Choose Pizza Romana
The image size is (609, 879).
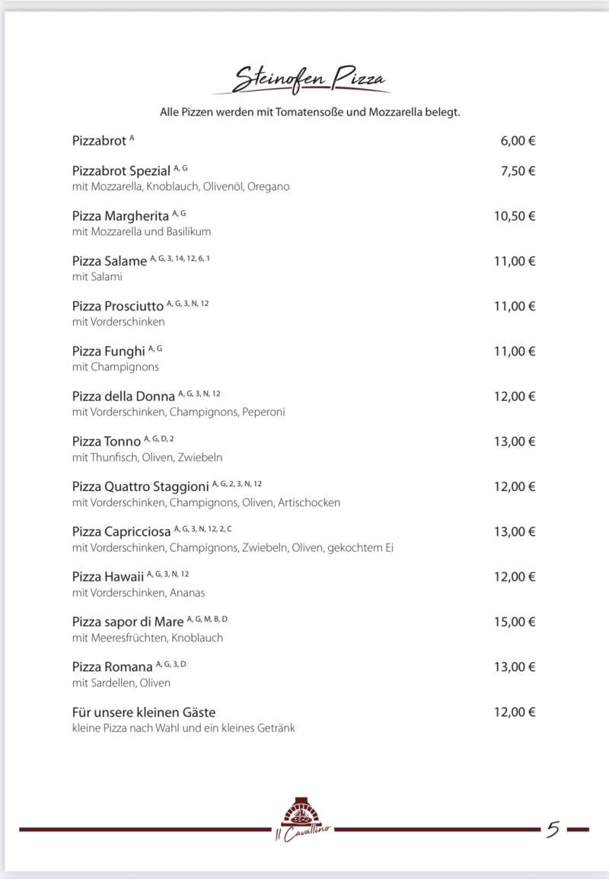click(112, 667)
